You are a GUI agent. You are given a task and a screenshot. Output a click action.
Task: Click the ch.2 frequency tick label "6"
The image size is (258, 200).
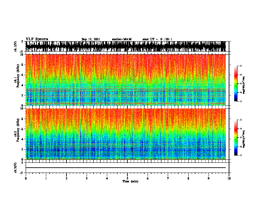pos(23,129)
